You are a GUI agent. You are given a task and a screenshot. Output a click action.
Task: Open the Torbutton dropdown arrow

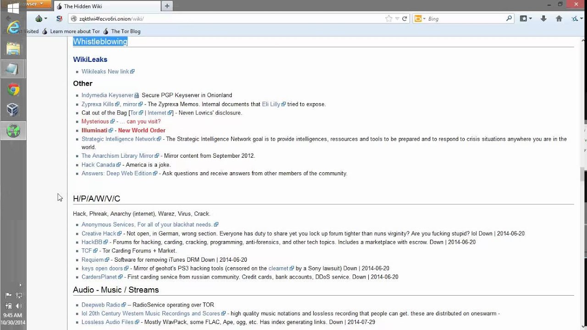pos(45,19)
